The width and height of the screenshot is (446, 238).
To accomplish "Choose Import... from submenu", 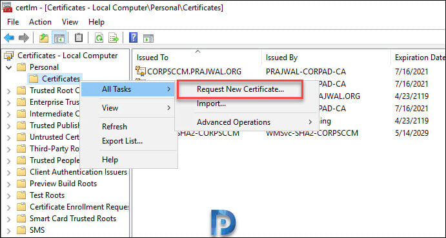I will click(211, 103).
